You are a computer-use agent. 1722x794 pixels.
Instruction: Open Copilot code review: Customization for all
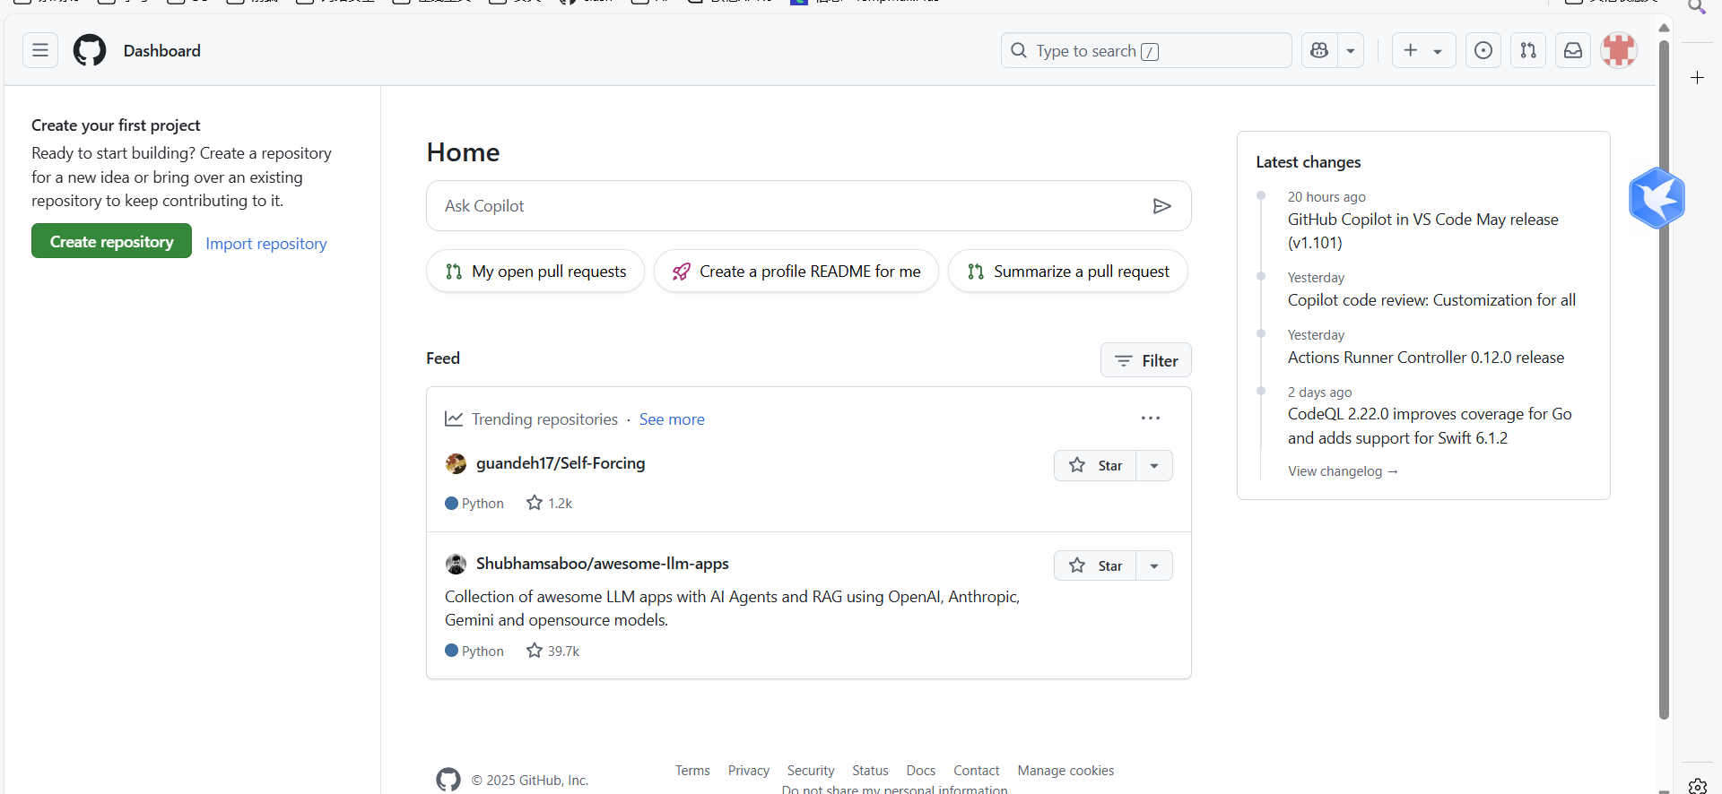(x=1431, y=300)
